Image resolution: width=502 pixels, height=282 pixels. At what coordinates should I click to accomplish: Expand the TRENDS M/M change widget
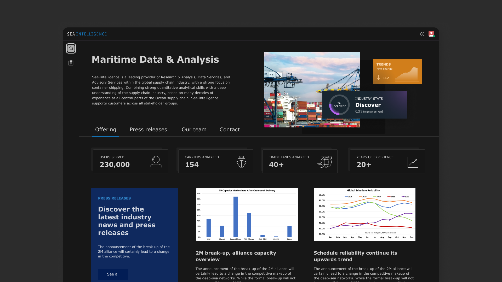coord(397,71)
